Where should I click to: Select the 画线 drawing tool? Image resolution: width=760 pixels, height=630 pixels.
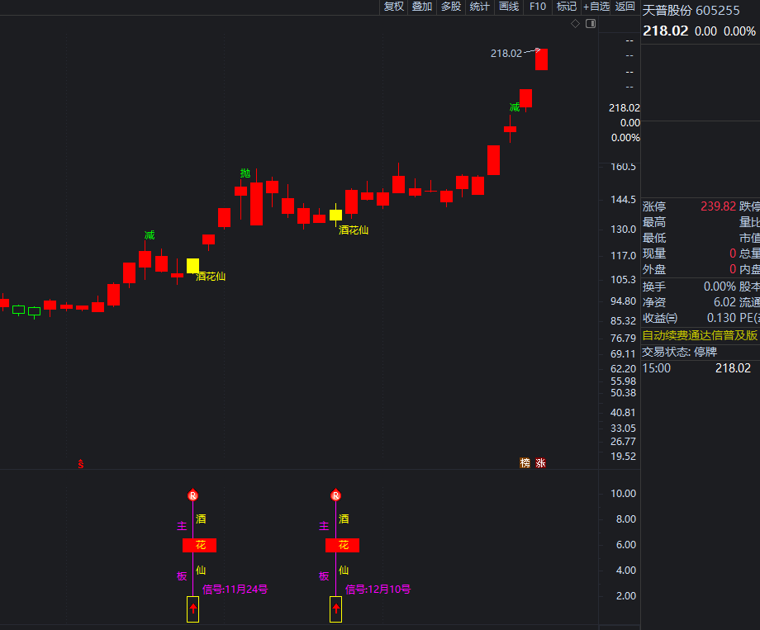tap(509, 7)
